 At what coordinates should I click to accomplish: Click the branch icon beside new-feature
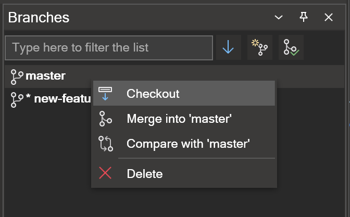point(17,100)
